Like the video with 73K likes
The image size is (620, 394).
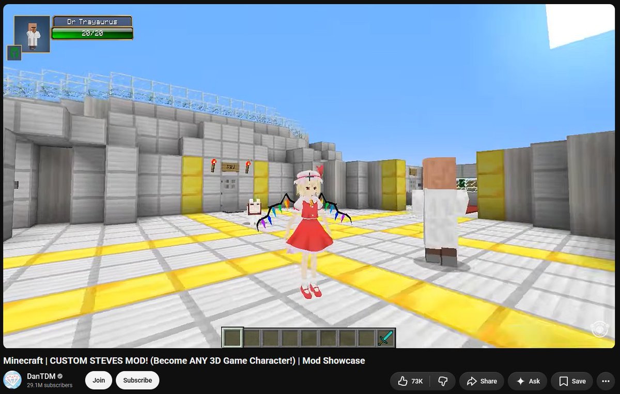[410, 381]
